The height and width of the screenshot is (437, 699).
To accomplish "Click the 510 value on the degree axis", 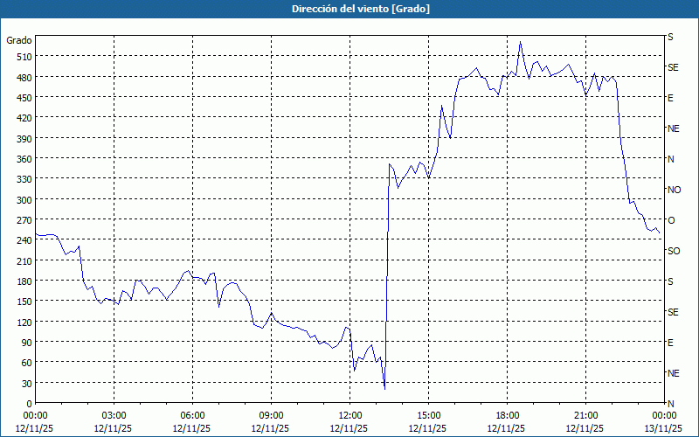I will [x=24, y=57].
